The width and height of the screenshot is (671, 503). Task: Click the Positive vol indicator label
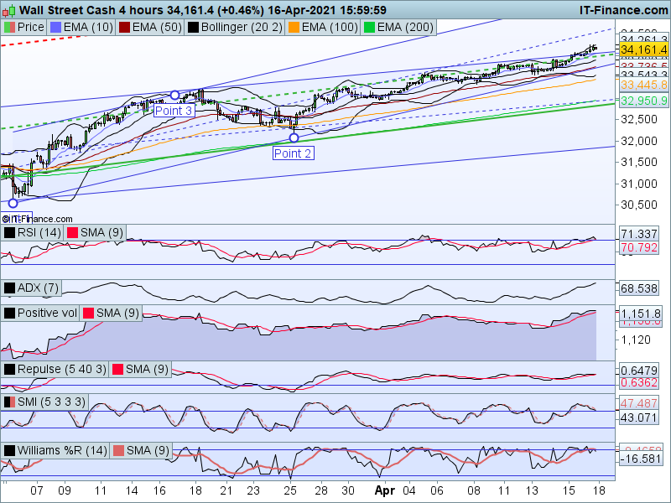(x=47, y=313)
